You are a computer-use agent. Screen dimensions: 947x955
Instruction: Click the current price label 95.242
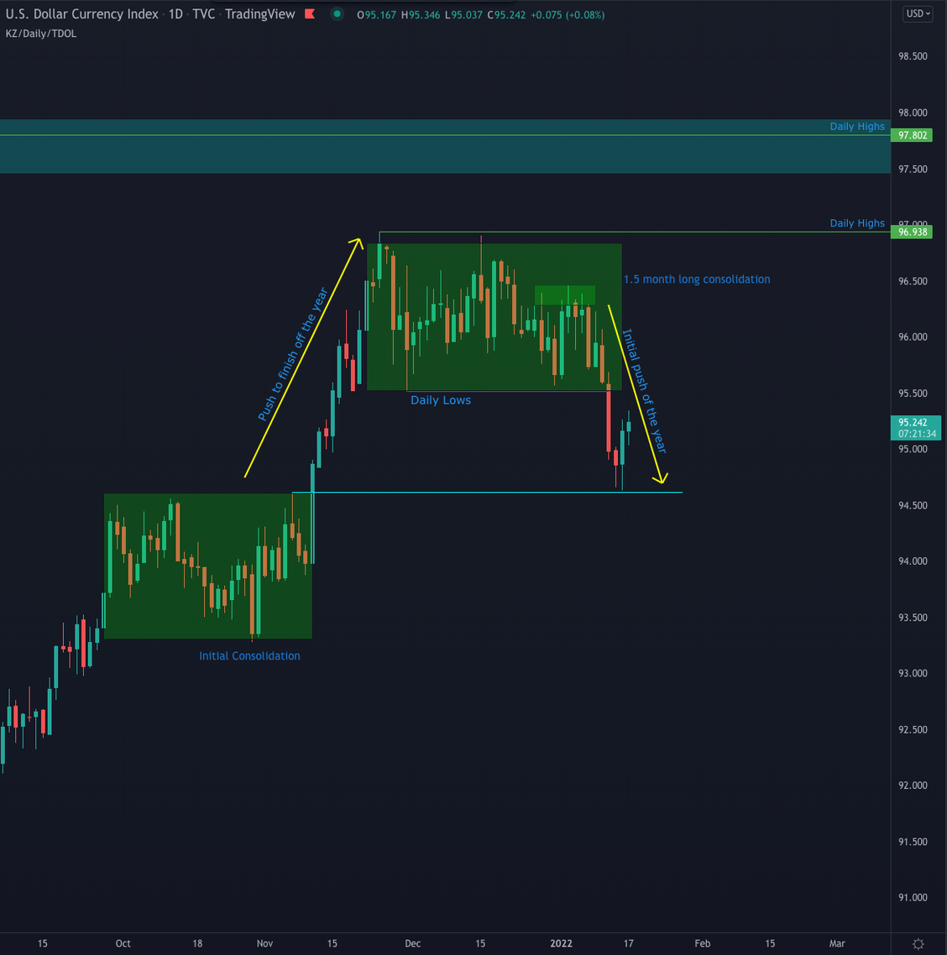coord(913,423)
